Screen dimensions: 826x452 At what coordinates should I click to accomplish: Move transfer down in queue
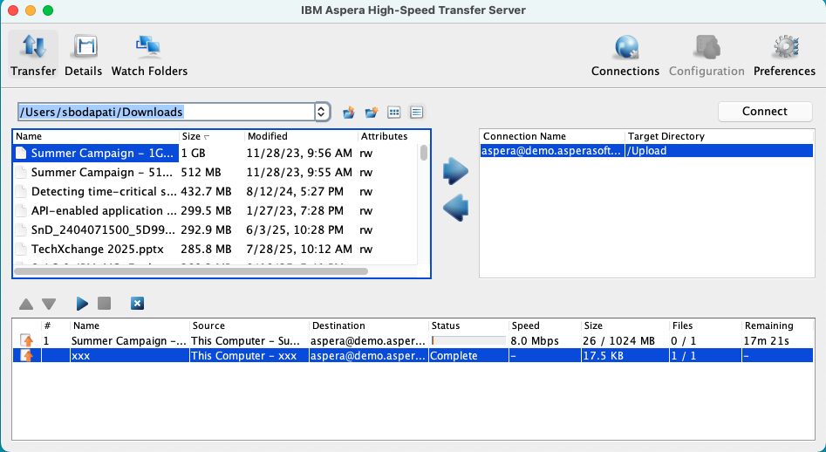(49, 304)
